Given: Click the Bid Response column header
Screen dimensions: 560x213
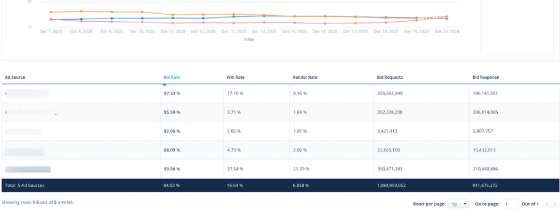Looking at the screenshot, I should coord(486,77).
